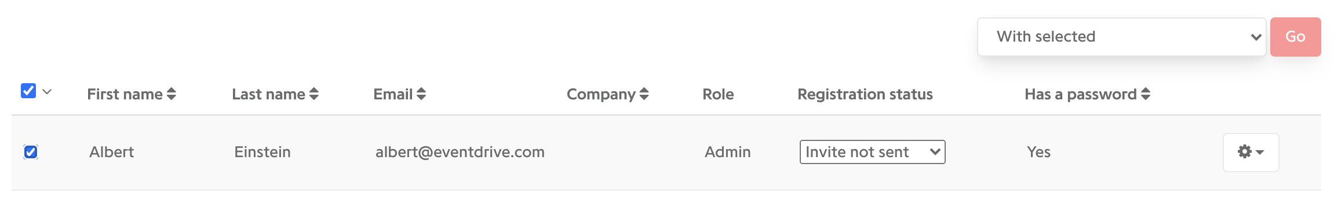Click the Registration status column header
1334x208 pixels.
(x=865, y=94)
